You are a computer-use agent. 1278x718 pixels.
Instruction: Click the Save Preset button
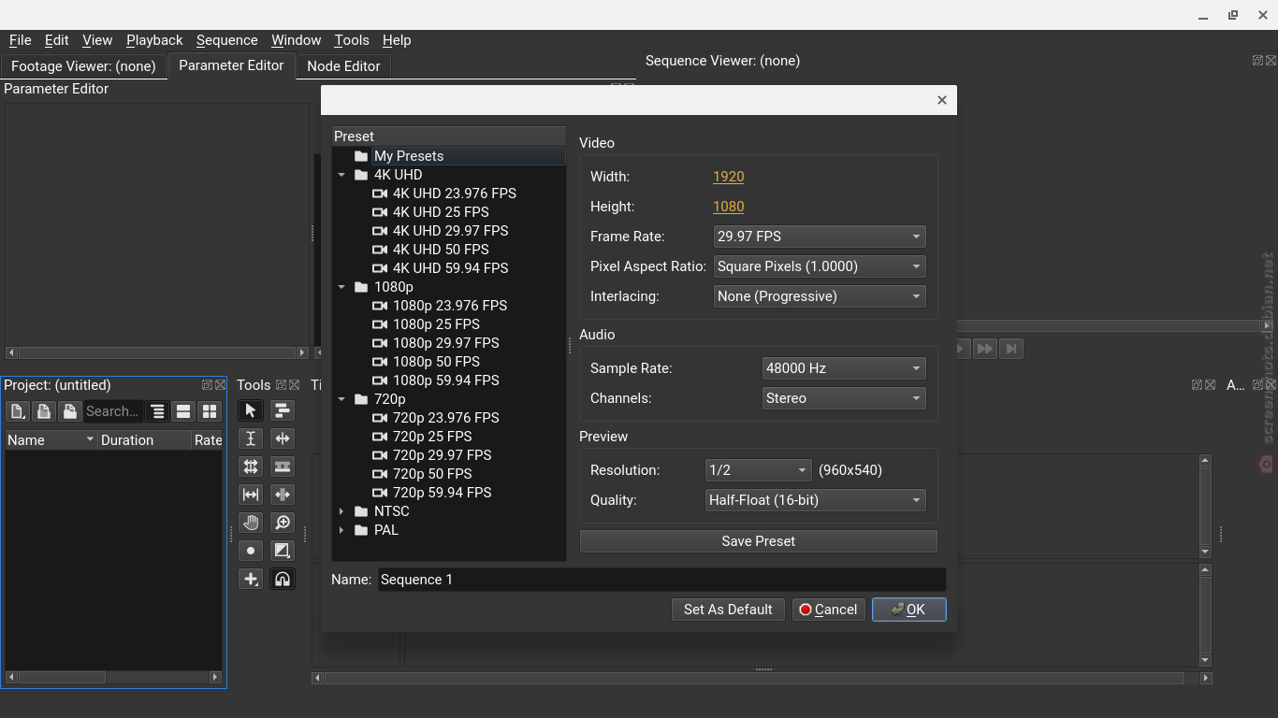click(759, 541)
